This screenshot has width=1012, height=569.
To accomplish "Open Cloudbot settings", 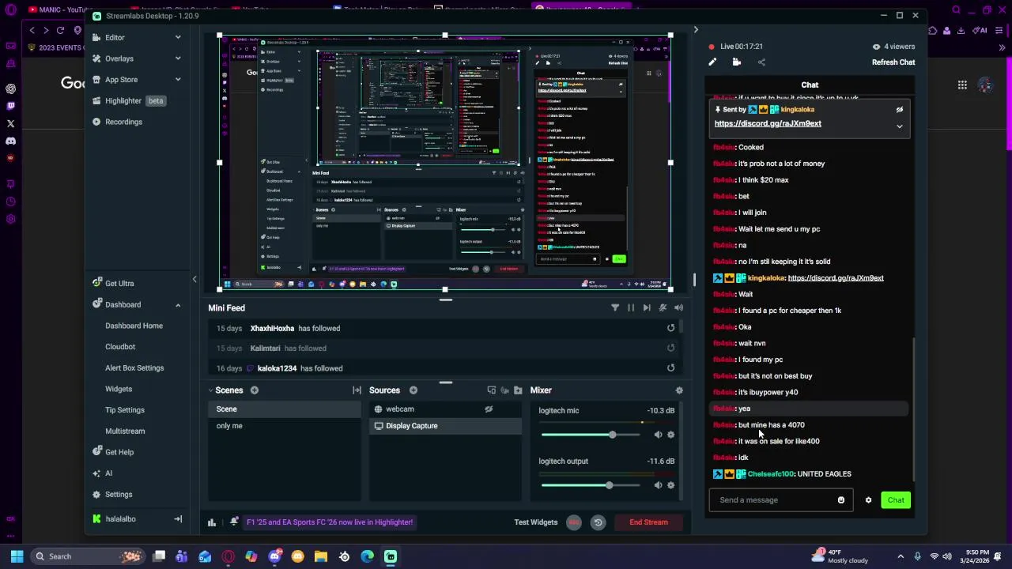I will click(x=120, y=347).
